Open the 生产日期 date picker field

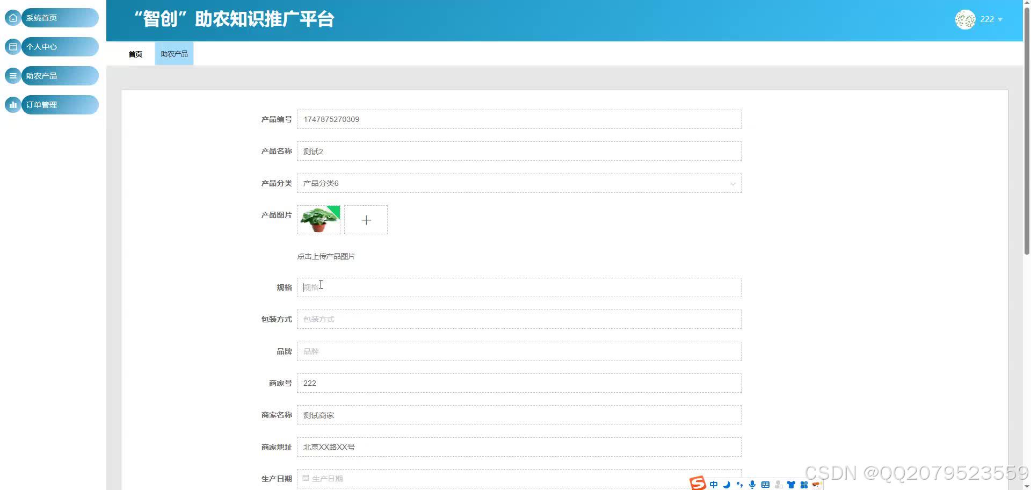click(519, 479)
